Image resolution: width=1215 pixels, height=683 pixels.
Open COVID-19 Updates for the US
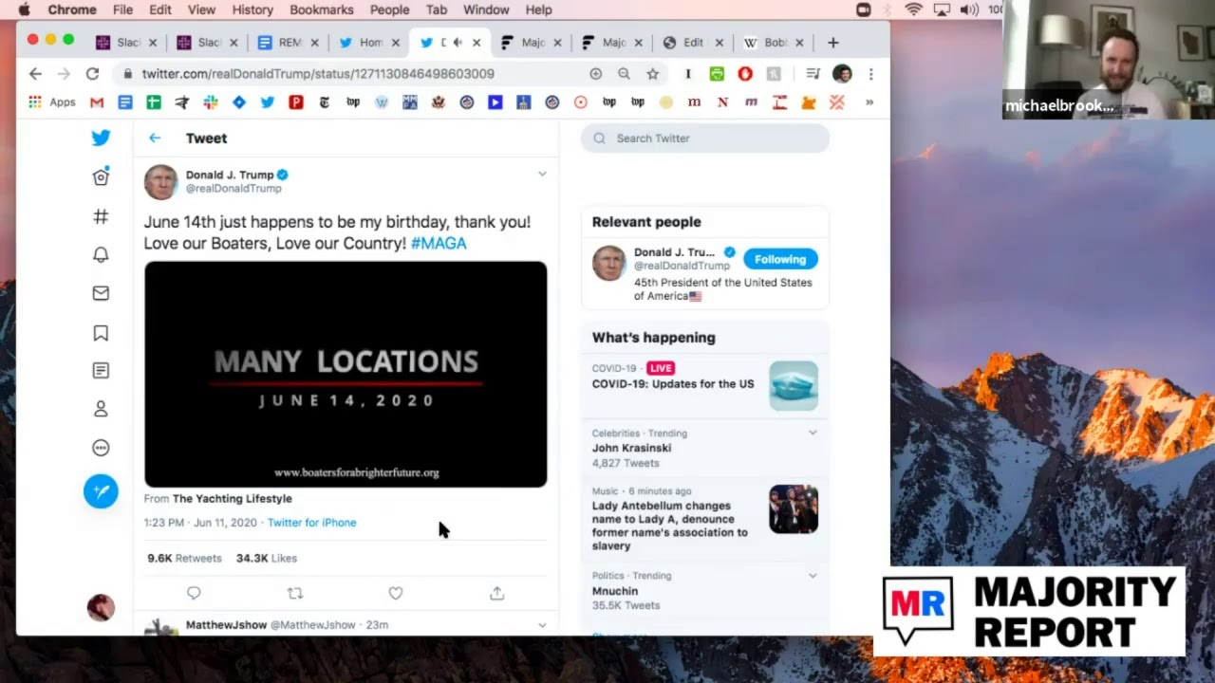tap(673, 384)
